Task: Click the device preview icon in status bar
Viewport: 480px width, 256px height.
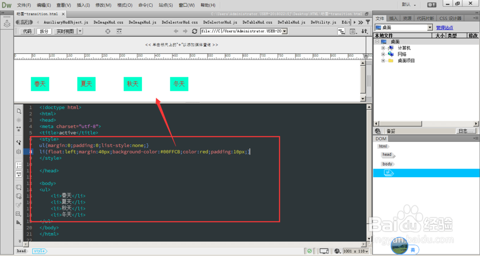Action: (324, 251)
